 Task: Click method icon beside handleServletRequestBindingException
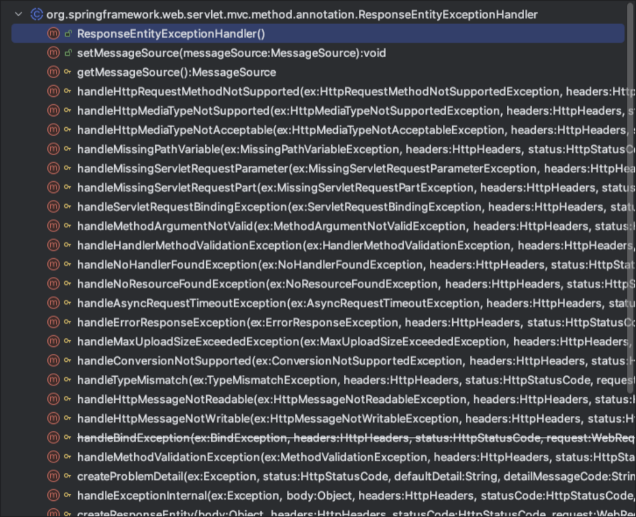pyautogui.click(x=53, y=207)
